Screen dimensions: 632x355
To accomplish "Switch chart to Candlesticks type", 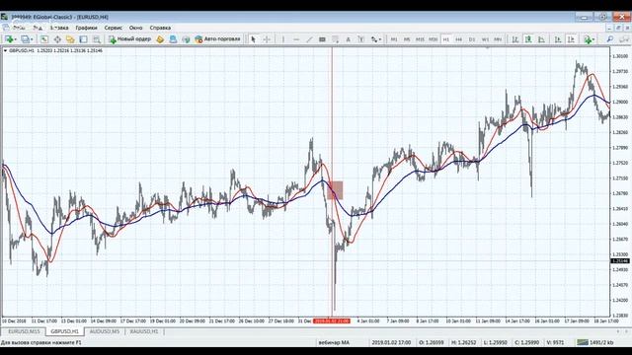I will pyautogui.click(x=528, y=39).
